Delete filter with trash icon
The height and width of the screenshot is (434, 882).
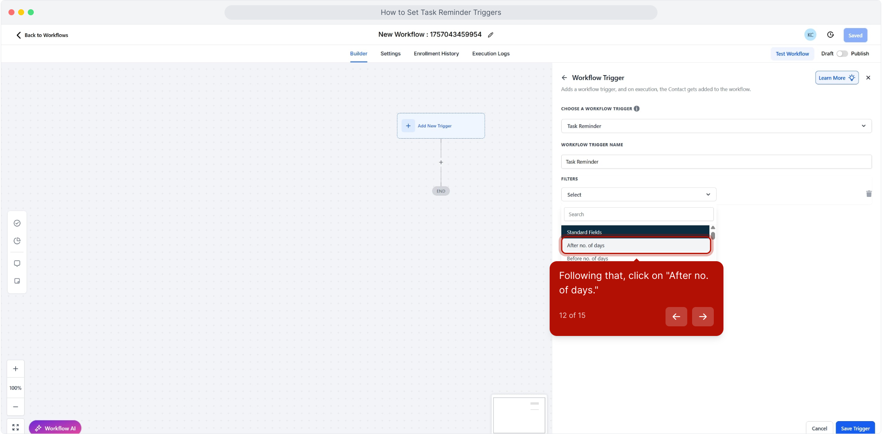tap(869, 194)
